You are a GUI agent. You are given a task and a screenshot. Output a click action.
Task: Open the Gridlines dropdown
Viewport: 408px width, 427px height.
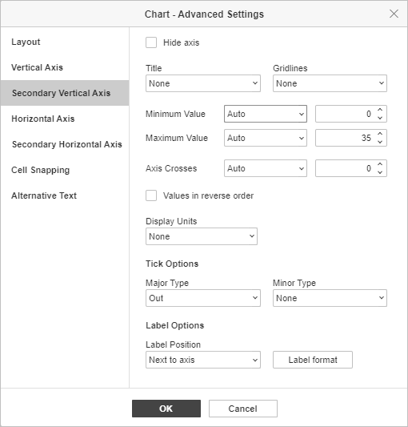pos(330,83)
